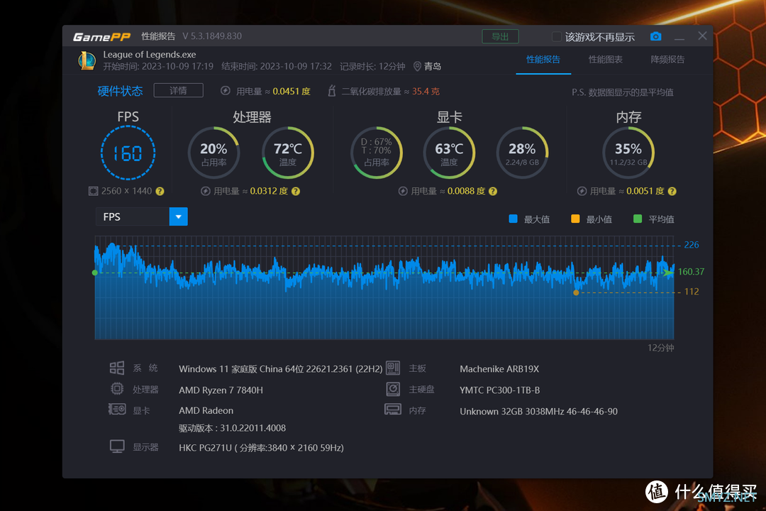The width and height of the screenshot is (766, 511).
Task: Click the AMD Radeon graphics card text
Action: [206, 411]
